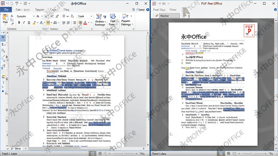Toggle bold formatting in the ribbon
The image size is (278, 156).
19,23
